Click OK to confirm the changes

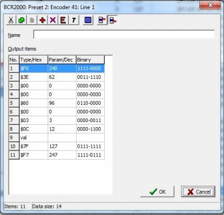[x=157, y=191]
